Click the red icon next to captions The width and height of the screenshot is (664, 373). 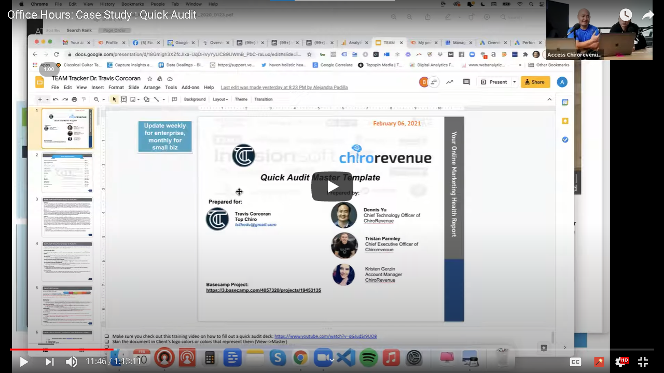(x=599, y=362)
